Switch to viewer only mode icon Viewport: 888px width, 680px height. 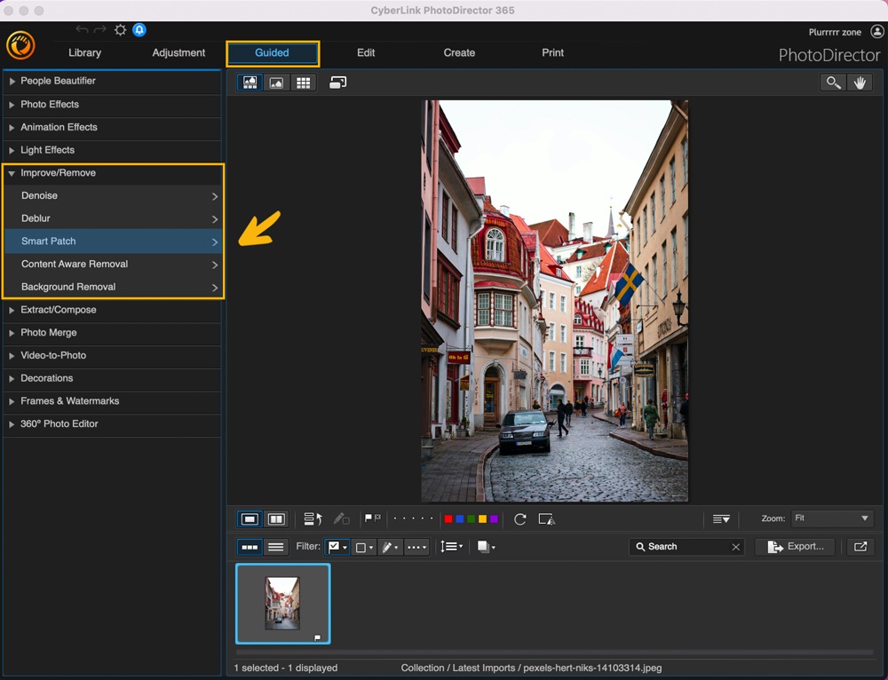(276, 83)
